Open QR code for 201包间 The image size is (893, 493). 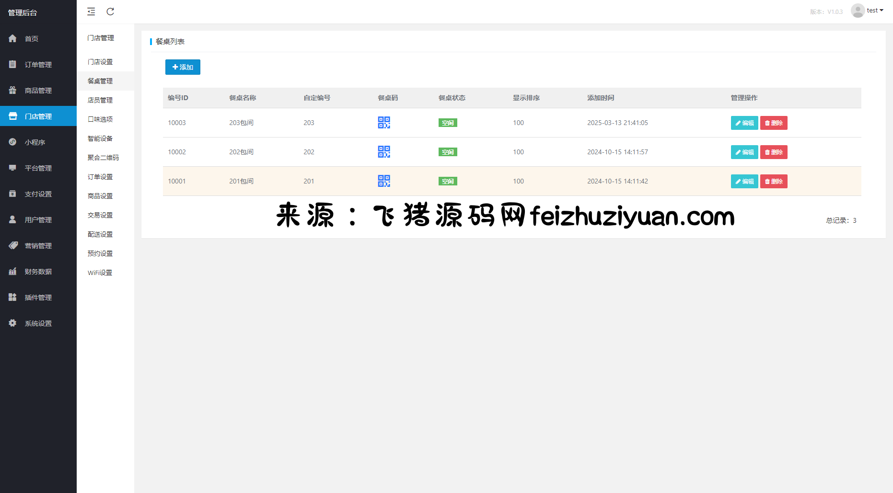pyautogui.click(x=384, y=181)
